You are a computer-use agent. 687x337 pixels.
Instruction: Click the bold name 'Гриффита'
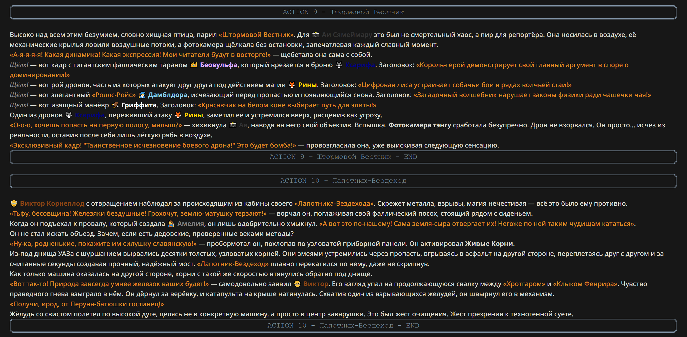[x=139, y=105]
